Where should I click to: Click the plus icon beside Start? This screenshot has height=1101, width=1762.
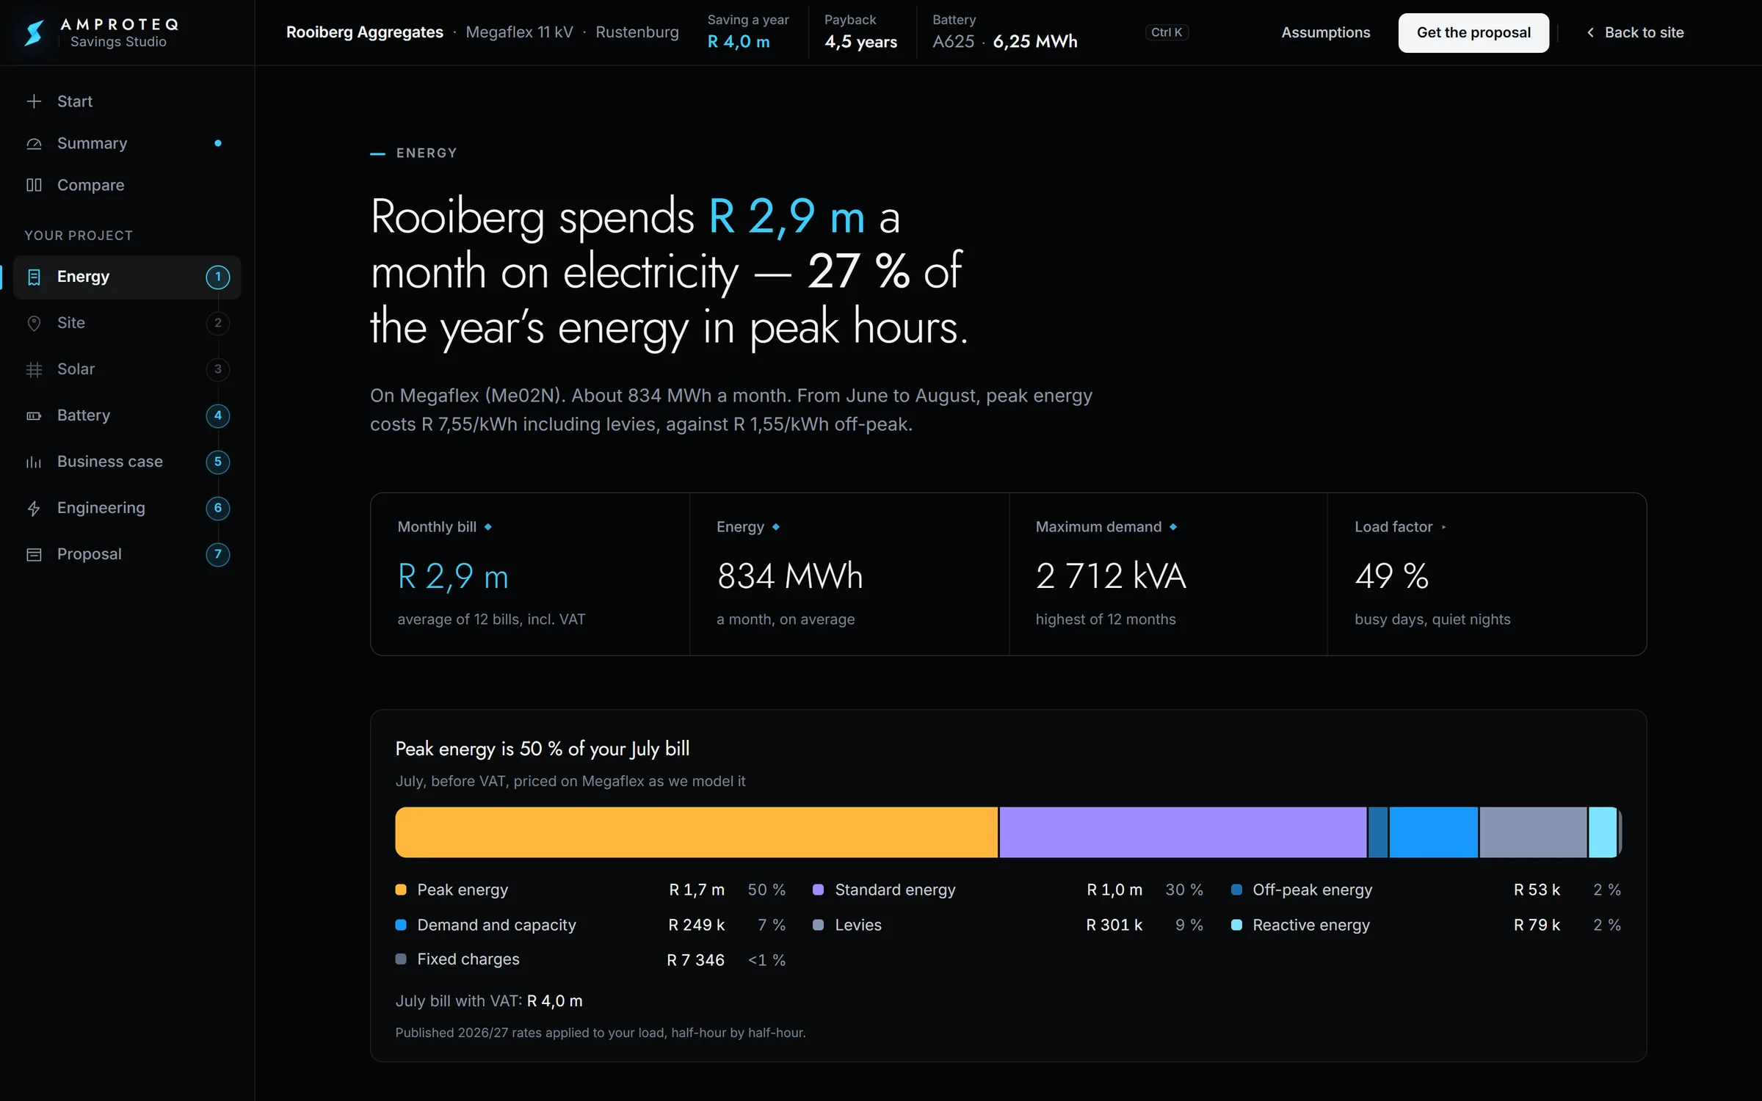[34, 101]
